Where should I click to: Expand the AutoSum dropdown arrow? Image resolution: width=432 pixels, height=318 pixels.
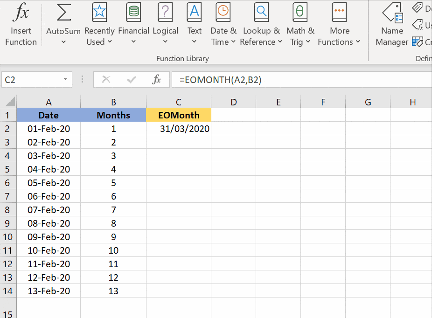pyautogui.click(x=63, y=42)
